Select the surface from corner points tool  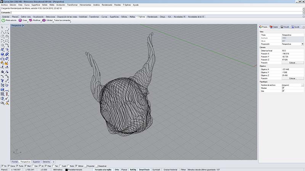(x=2, y=50)
